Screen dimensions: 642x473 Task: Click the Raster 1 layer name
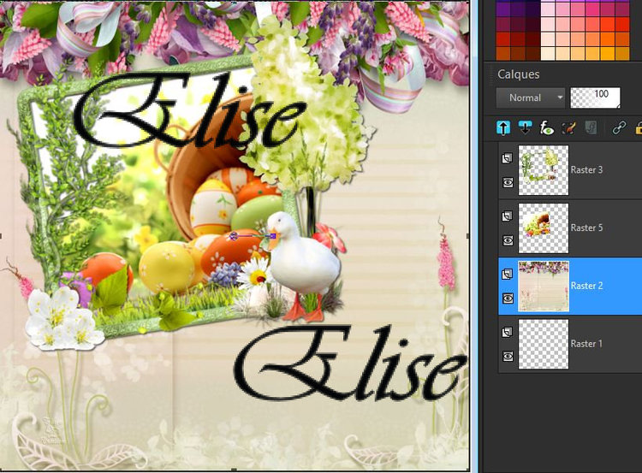pos(586,344)
